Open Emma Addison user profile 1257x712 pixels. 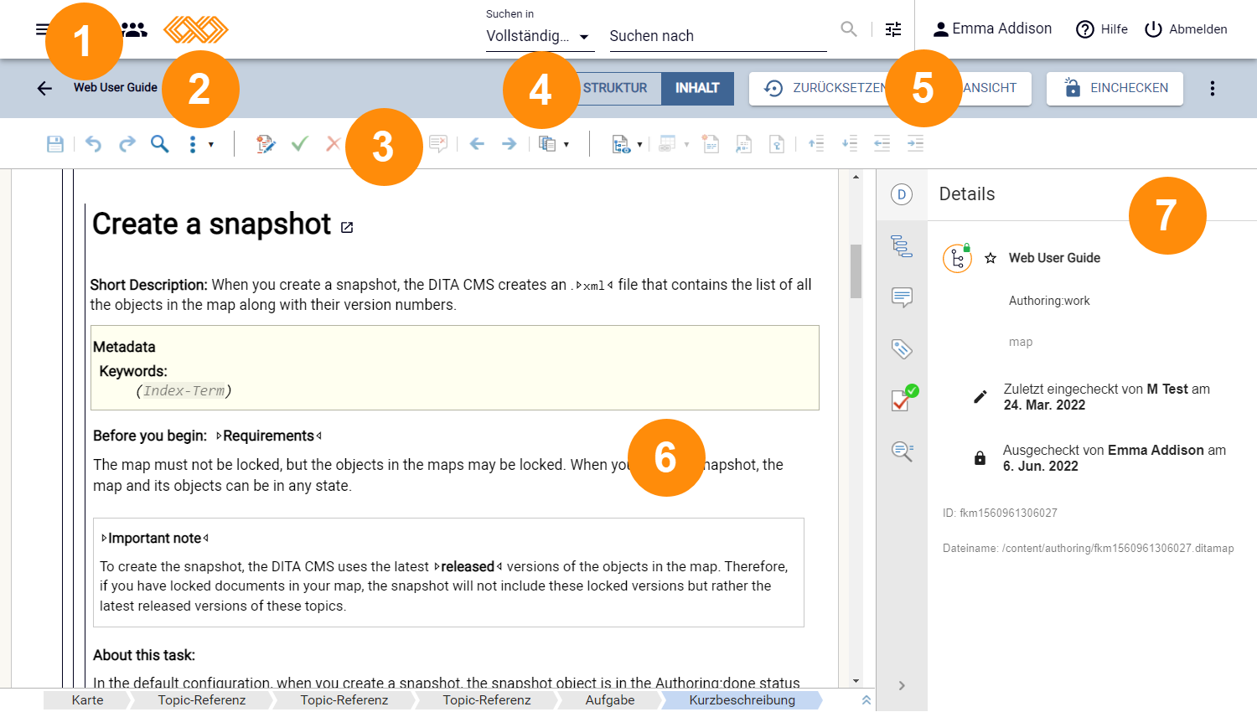992,28
